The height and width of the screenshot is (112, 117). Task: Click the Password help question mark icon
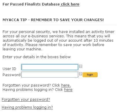tap(81, 74)
